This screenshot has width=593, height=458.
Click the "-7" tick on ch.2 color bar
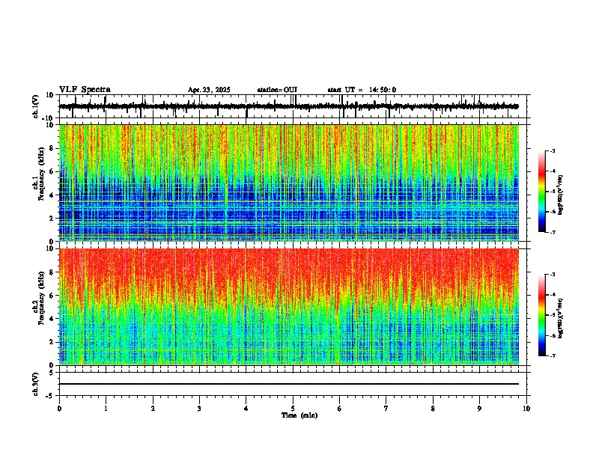[x=553, y=355]
